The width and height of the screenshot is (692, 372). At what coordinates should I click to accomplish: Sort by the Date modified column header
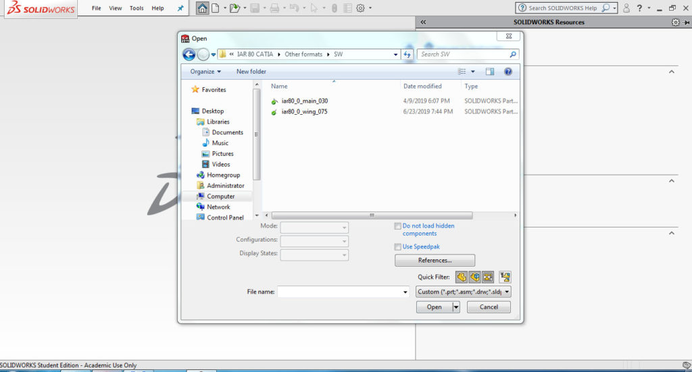422,86
